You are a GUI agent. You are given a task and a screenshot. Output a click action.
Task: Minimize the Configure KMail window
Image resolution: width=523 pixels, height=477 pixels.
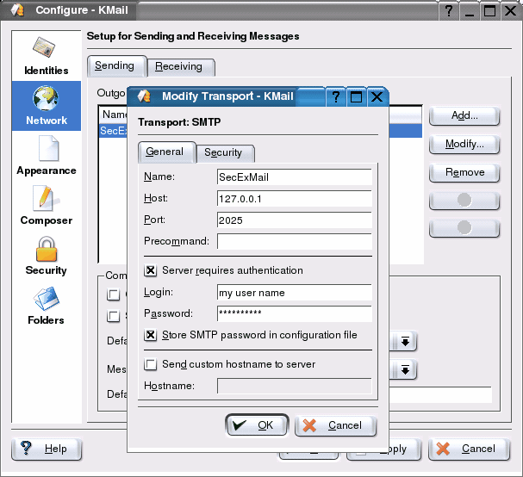coord(470,10)
